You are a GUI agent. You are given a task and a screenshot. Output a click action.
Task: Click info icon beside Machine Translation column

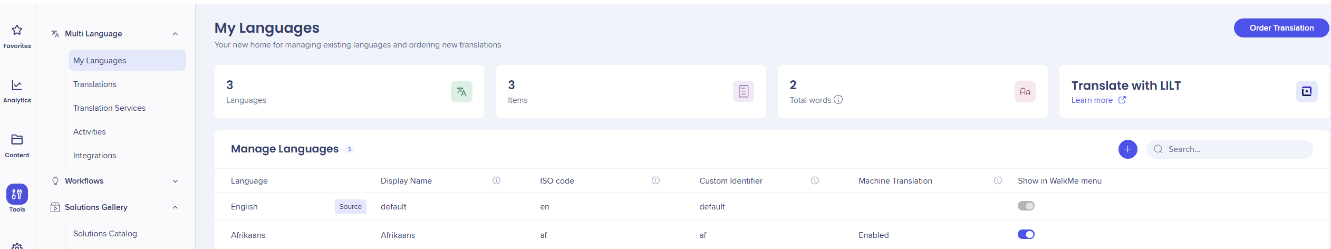(x=998, y=180)
